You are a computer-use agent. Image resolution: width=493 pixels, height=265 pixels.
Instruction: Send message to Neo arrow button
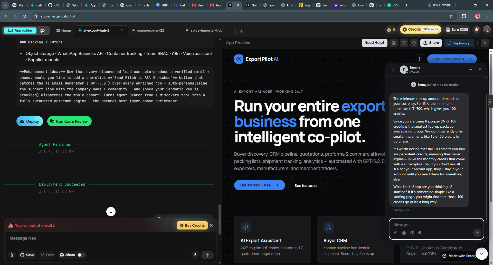(207, 255)
